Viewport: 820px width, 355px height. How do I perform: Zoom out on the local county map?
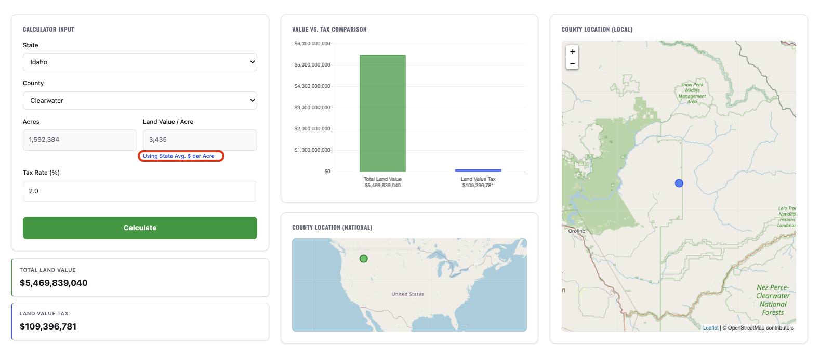572,64
